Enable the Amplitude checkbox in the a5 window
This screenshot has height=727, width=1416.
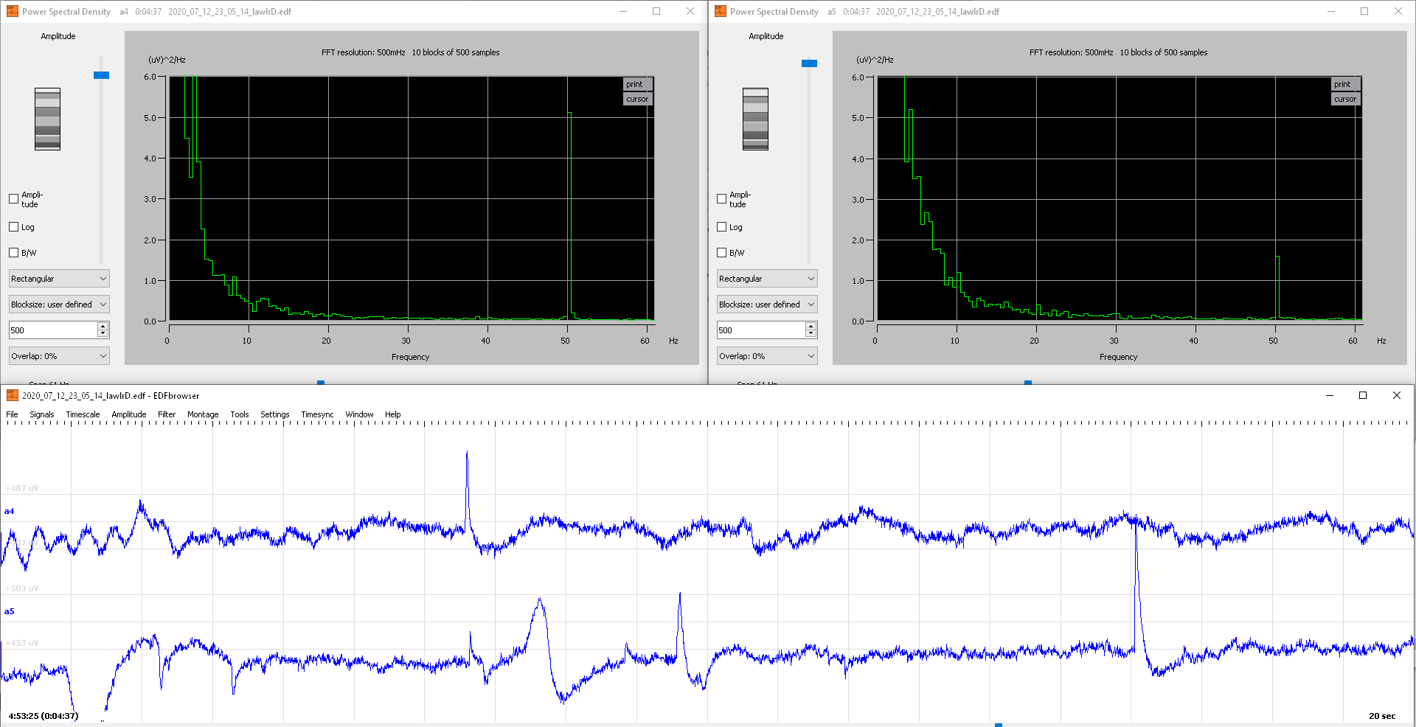click(x=721, y=199)
